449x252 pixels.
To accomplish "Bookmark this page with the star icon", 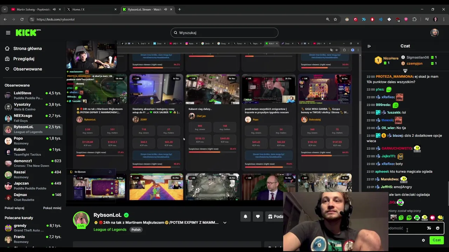I will (x=335, y=19).
